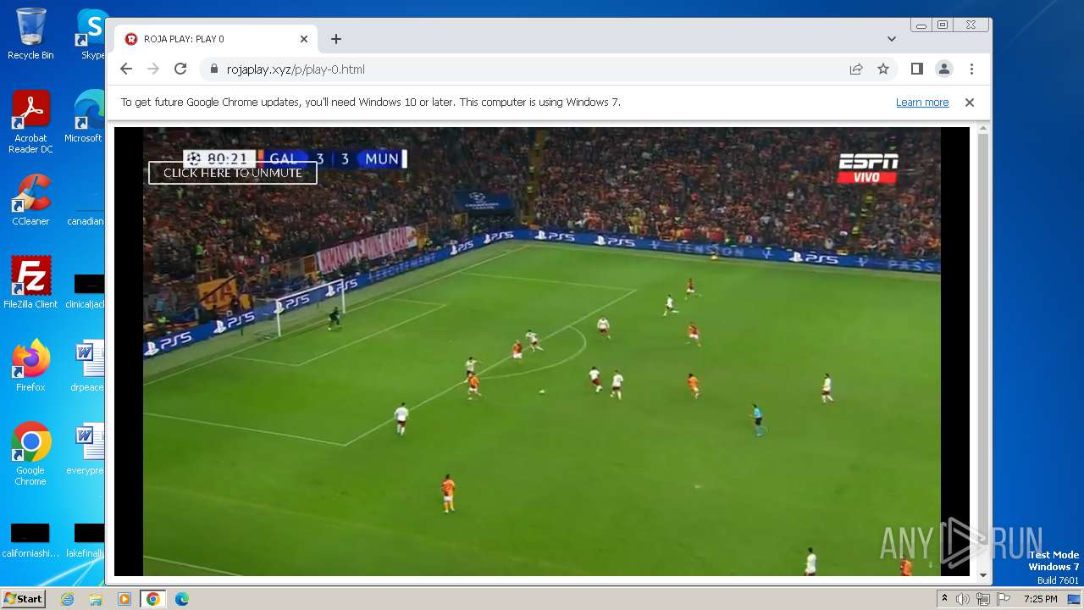The width and height of the screenshot is (1084, 610).
Task: Close the Chrome window
Action: point(971,25)
